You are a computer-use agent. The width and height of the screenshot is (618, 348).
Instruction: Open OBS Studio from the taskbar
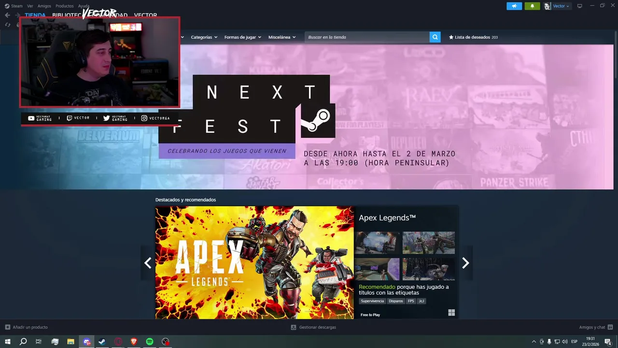[166, 342]
